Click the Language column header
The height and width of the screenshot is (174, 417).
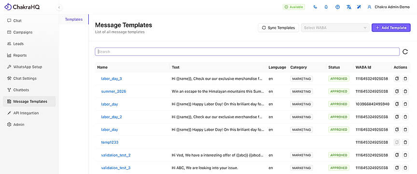click(x=277, y=67)
